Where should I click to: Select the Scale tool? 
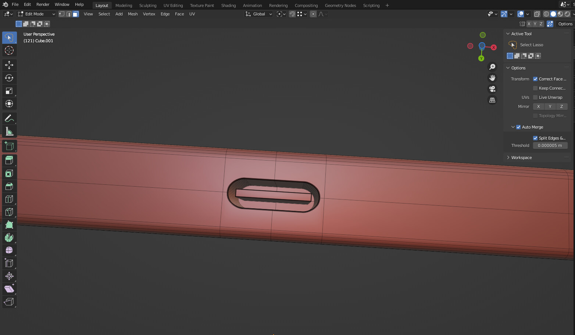pyautogui.click(x=9, y=91)
